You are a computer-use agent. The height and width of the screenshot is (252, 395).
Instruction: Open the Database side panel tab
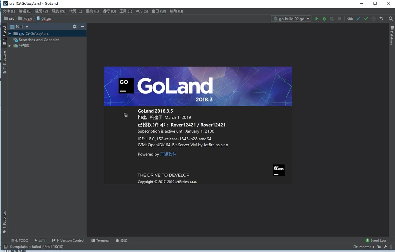coord(392,36)
